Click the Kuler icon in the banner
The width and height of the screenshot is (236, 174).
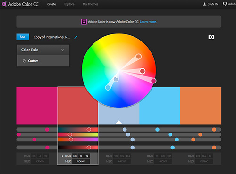click(84, 22)
